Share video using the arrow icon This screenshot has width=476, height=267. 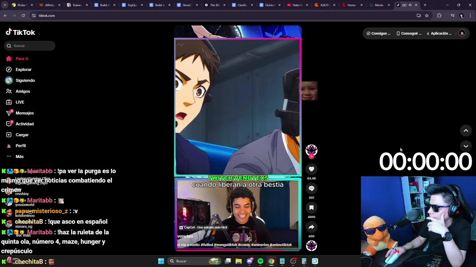(311, 227)
